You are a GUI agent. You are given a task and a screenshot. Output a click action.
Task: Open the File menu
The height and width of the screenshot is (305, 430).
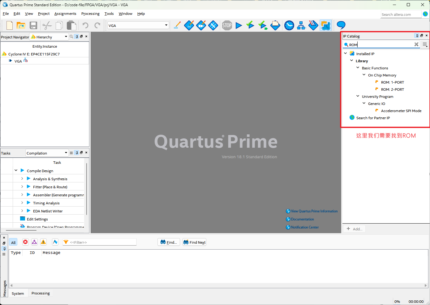click(6, 14)
